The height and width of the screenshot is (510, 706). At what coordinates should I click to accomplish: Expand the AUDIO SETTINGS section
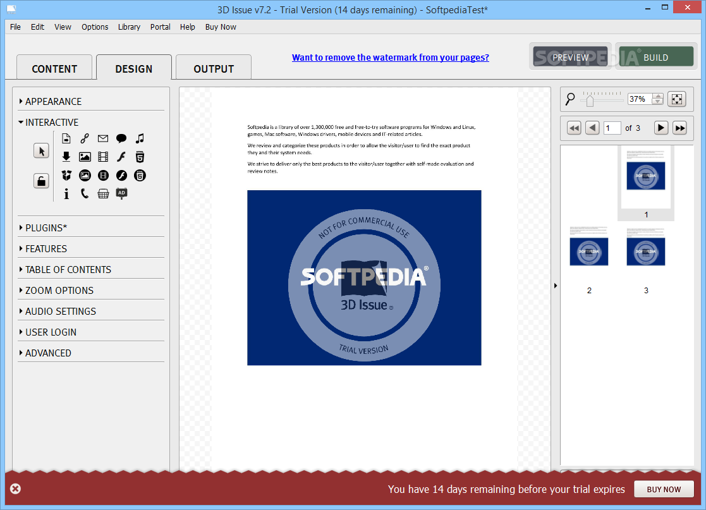[60, 312]
